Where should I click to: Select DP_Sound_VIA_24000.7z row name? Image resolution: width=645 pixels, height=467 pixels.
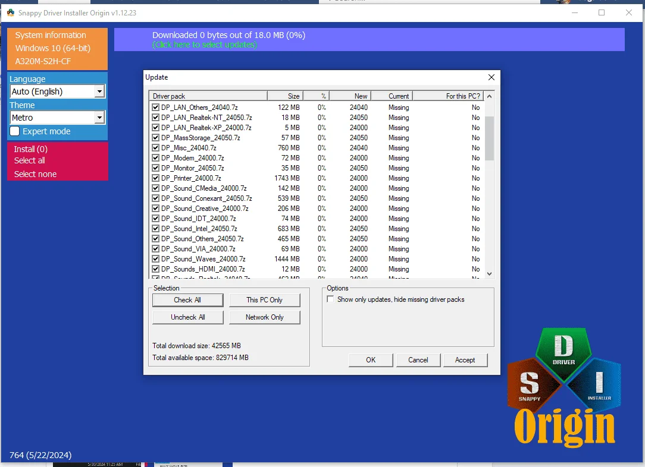point(198,249)
